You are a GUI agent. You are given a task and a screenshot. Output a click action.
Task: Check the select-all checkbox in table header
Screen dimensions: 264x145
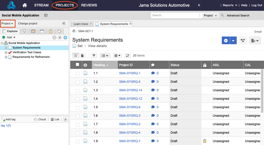coord(77,65)
